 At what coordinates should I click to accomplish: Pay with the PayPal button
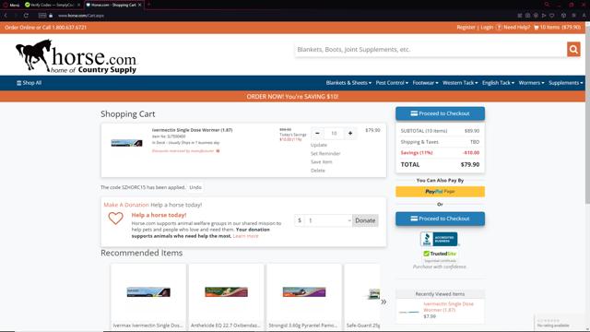click(440, 191)
